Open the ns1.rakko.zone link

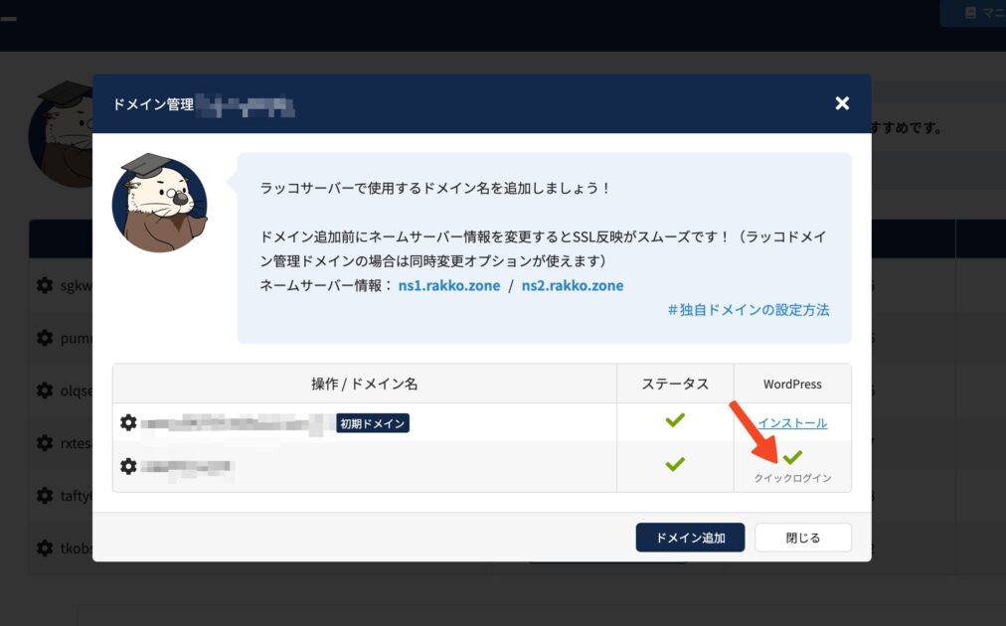click(449, 286)
